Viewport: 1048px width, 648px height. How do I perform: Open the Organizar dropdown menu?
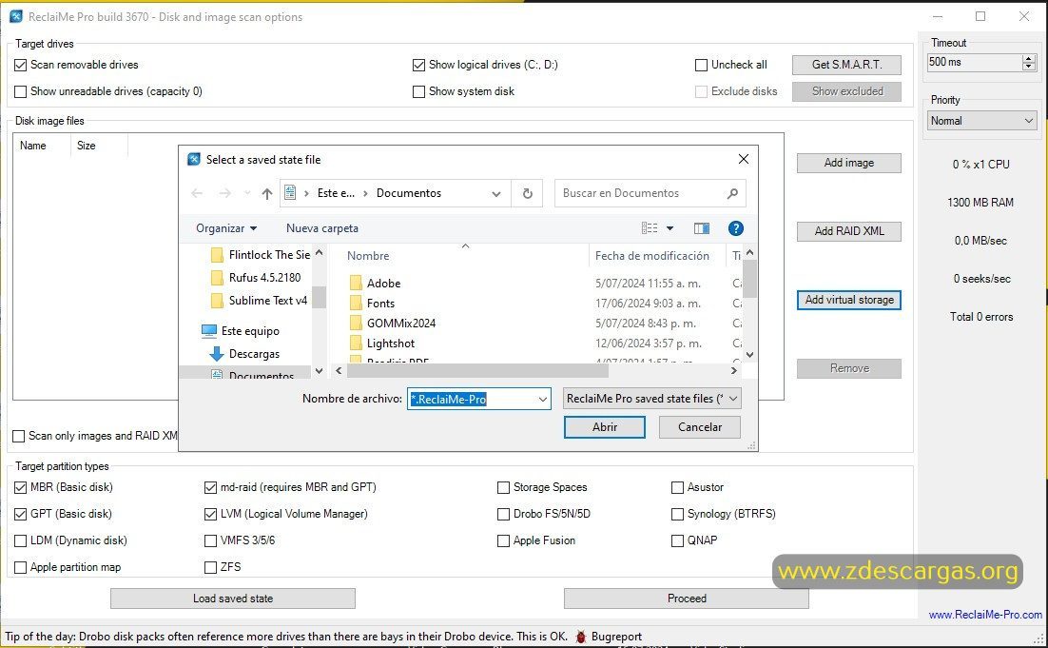tap(226, 228)
